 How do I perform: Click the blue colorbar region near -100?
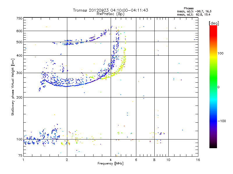[213, 121]
